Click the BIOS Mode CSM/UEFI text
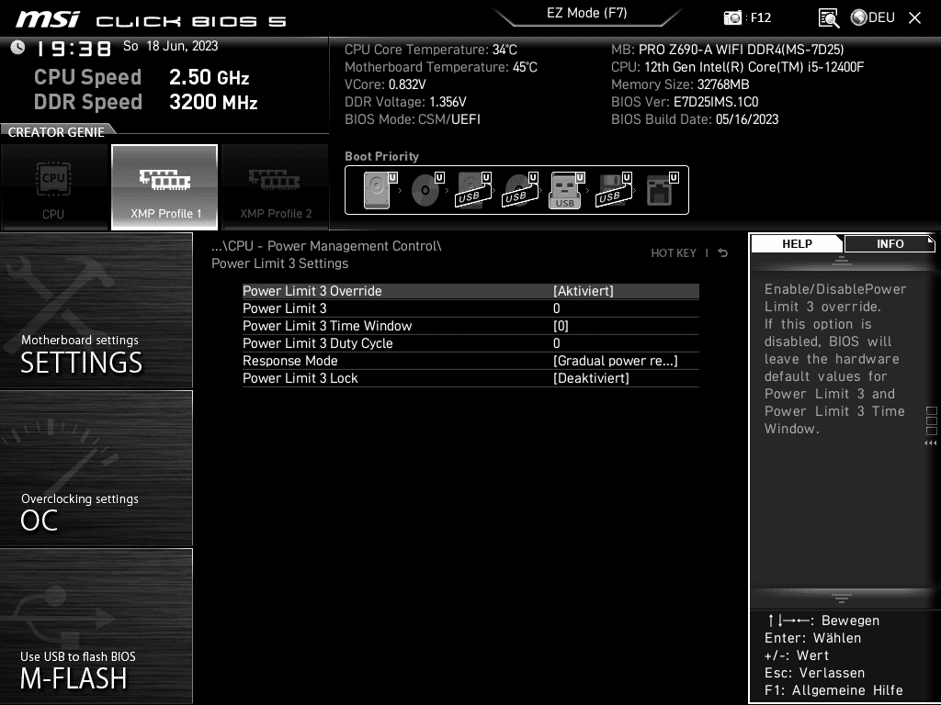This screenshot has height=705, width=941. click(x=413, y=118)
